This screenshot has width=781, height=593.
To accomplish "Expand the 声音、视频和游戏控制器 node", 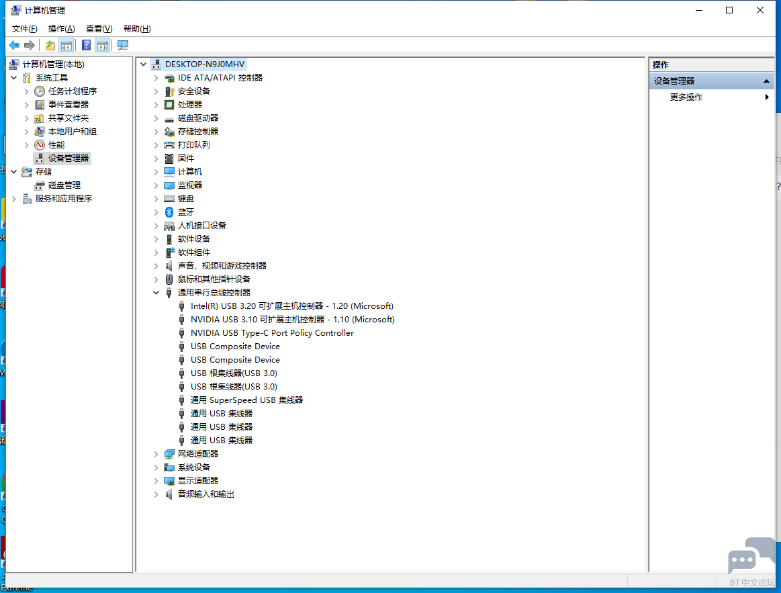I will pyautogui.click(x=156, y=266).
